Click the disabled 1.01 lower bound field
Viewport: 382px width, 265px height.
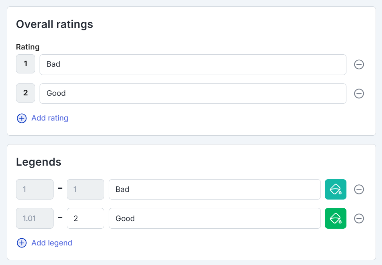point(34,218)
